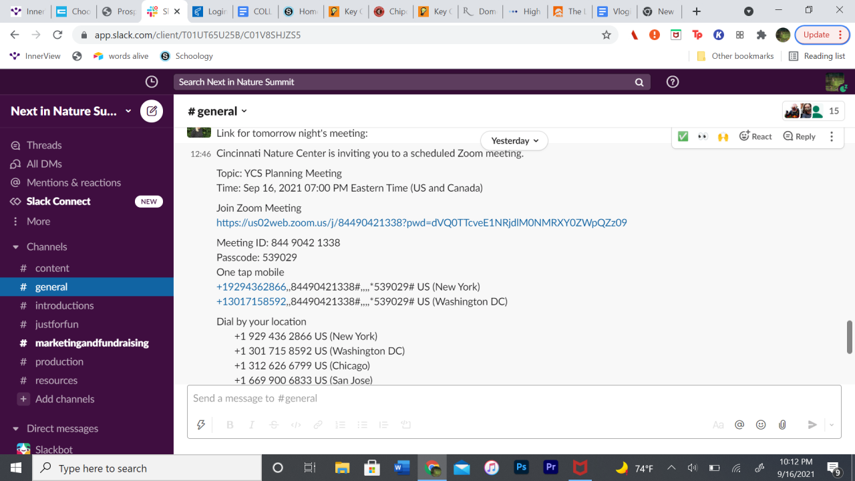
Task: Insert a link in the message
Action: click(318, 424)
